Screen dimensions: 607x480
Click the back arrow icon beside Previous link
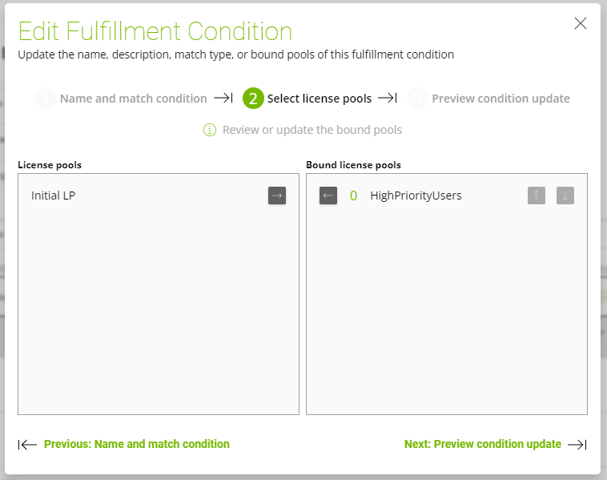tap(28, 445)
